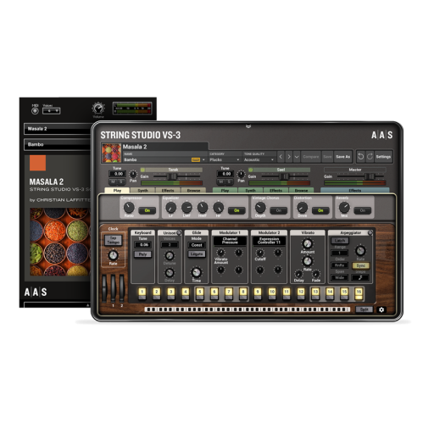Open the Category Plucks dropdown

click(x=225, y=159)
